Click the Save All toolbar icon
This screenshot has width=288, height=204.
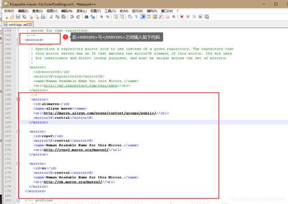(24, 17)
